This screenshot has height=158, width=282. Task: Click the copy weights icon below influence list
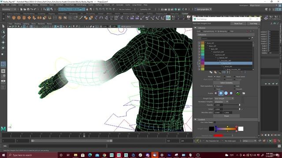211,72
